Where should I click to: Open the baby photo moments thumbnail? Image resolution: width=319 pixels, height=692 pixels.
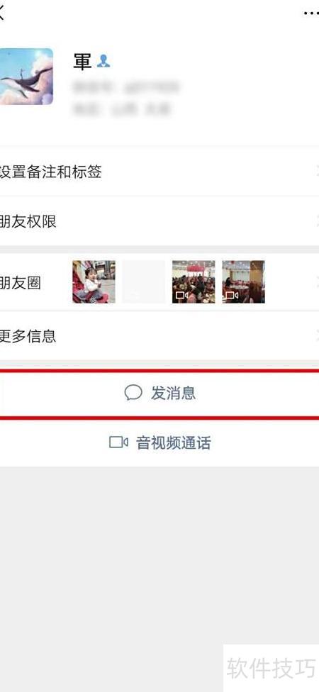[94, 281]
